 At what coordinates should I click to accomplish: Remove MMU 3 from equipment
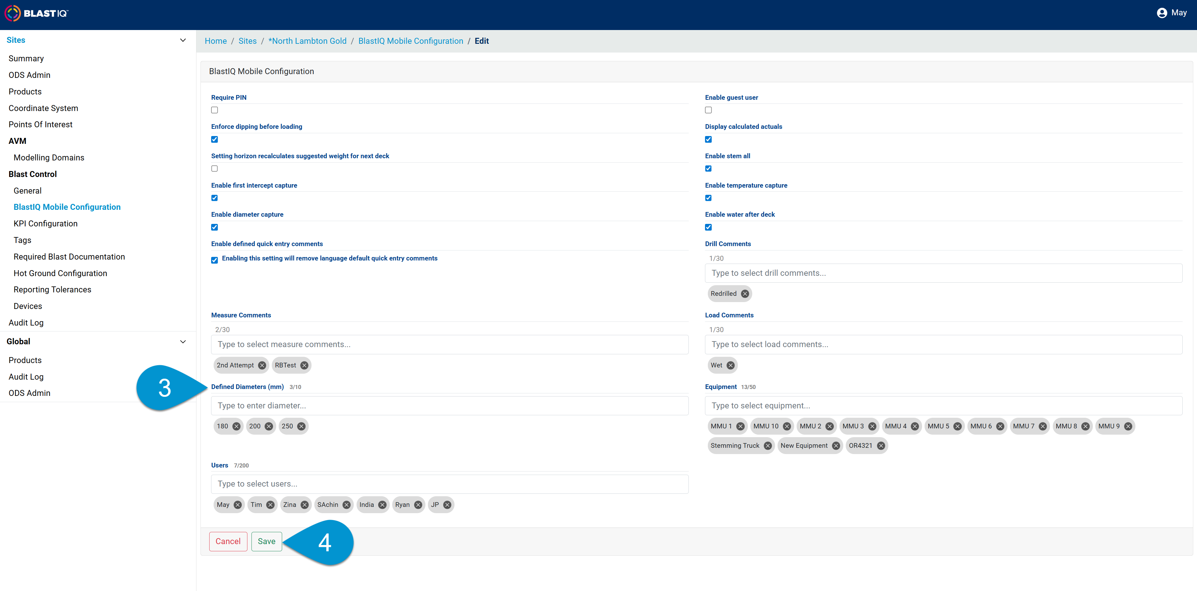(x=872, y=426)
